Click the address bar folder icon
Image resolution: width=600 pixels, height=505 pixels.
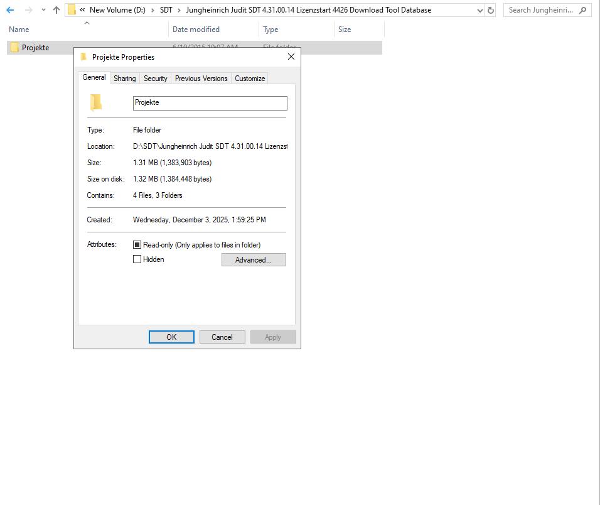[x=72, y=10]
